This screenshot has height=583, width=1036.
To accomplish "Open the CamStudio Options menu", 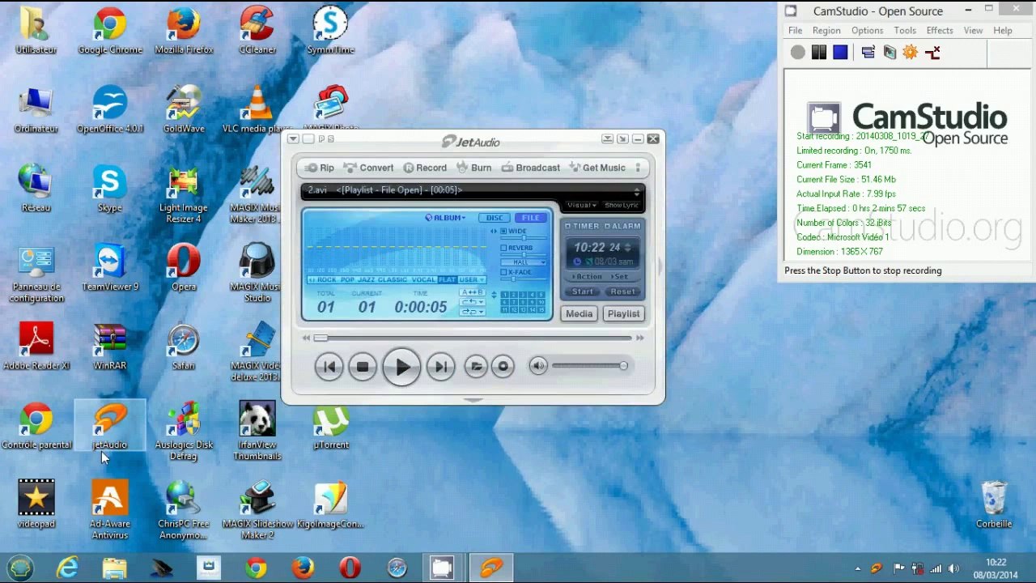I will (867, 31).
